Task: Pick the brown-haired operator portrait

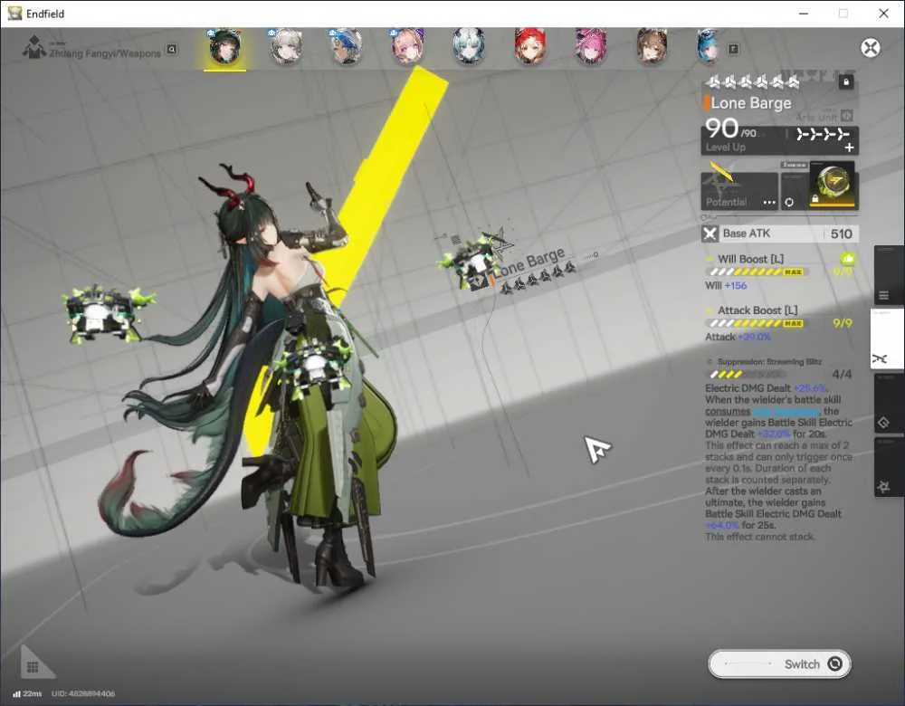Action: point(652,47)
